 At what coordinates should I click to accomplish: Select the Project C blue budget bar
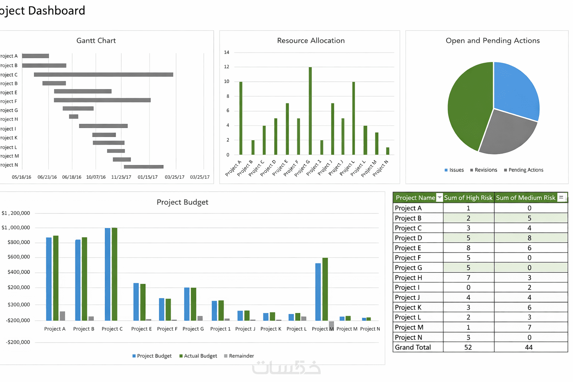(107, 274)
